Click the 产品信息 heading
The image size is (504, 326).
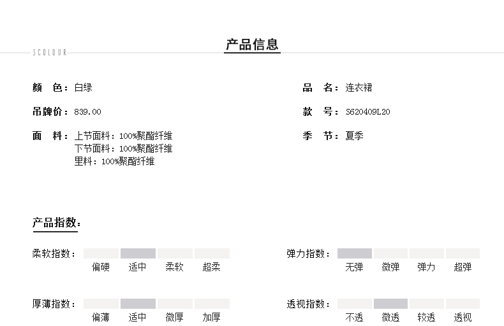click(253, 45)
